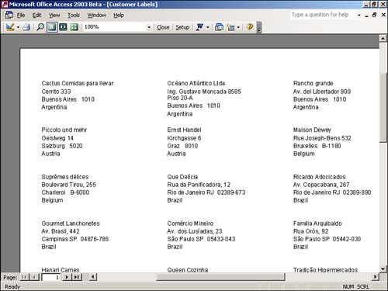Click the vertical scrollbar thumb
Viewport: 388px width, 291px height.
click(383, 107)
